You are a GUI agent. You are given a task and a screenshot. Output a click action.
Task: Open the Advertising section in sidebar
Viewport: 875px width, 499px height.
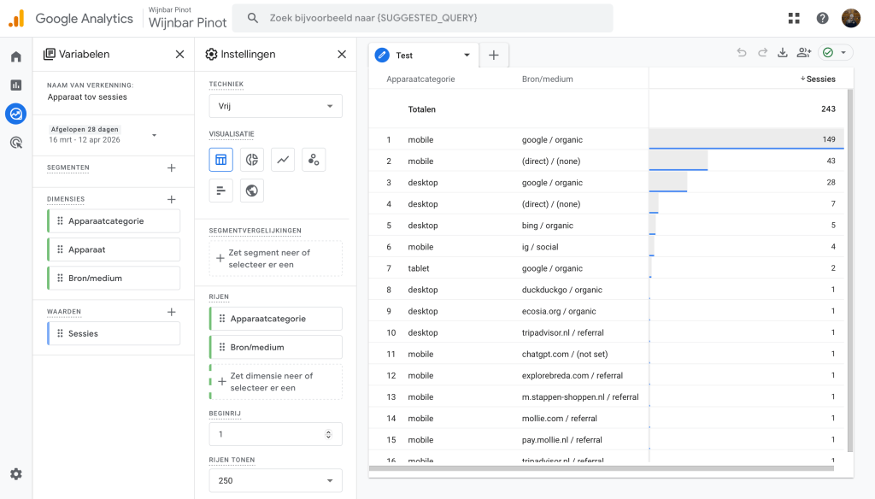(x=16, y=143)
